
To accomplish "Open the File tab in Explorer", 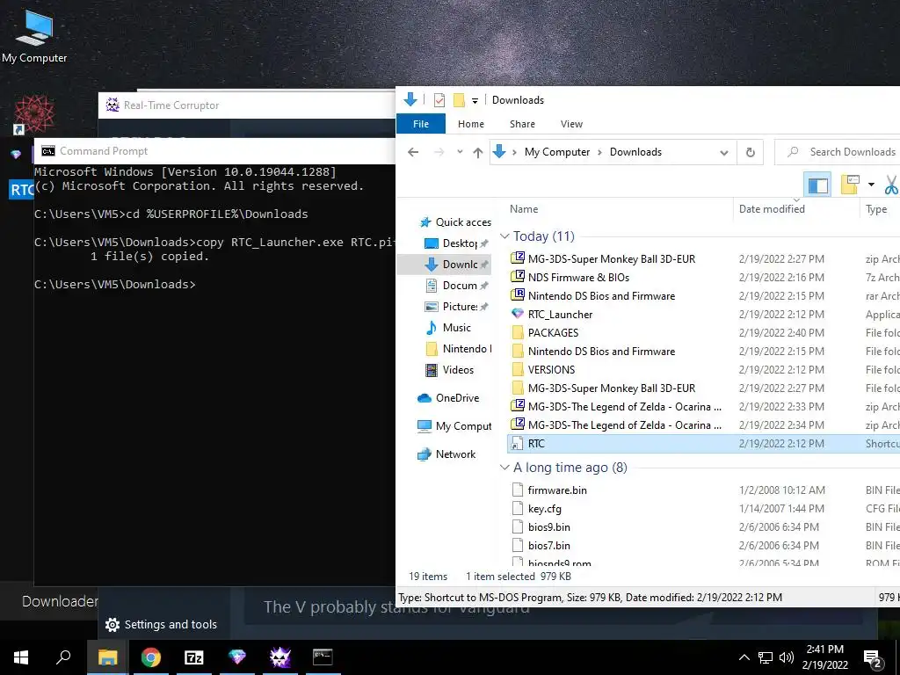I will click(421, 124).
